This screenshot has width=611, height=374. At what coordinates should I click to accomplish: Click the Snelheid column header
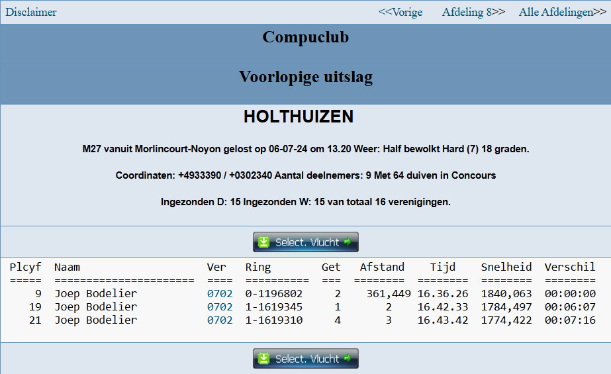click(506, 267)
